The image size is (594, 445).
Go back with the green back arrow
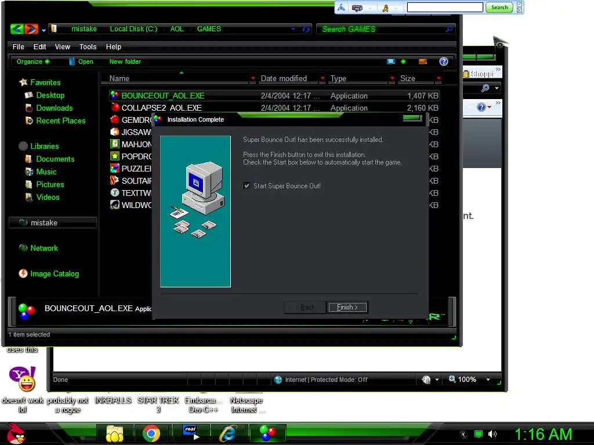coord(17,29)
